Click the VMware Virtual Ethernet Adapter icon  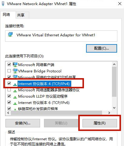[11, 35]
